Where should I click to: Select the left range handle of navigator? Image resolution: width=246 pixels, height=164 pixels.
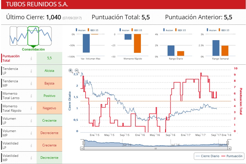click(x=84, y=143)
